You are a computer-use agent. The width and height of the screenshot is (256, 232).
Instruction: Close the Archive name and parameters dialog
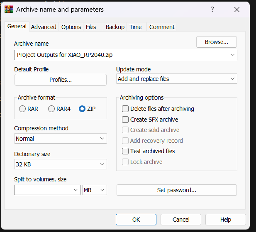(x=236, y=9)
